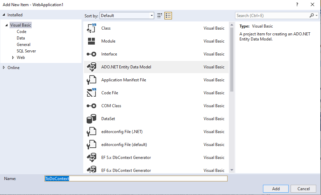Image resolution: width=321 pixels, height=195 pixels.
Task: Open the Sort by dropdown
Action: 127,16
